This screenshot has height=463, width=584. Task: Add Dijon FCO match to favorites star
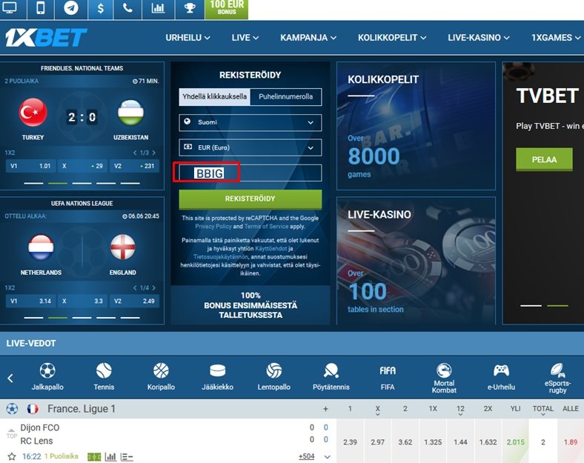pos(12,456)
